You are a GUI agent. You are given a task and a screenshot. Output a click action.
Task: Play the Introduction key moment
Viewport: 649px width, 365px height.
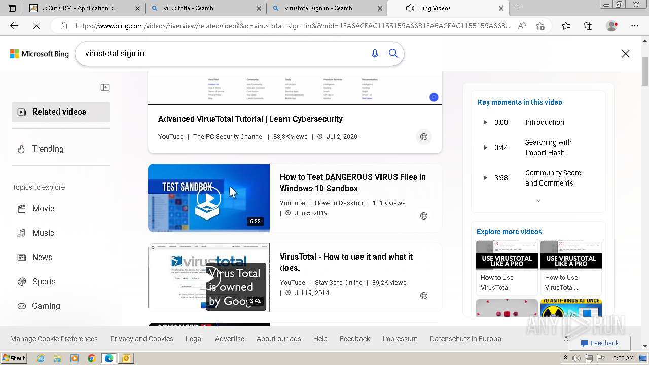point(538,122)
